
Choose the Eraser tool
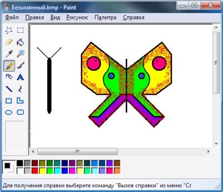[x=9, y=42]
